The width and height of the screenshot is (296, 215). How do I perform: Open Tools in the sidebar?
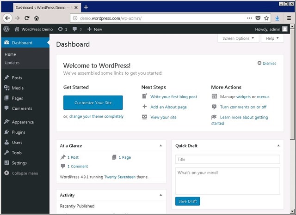[25, 153]
